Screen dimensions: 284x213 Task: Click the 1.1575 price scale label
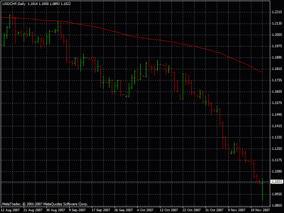coord(277,103)
